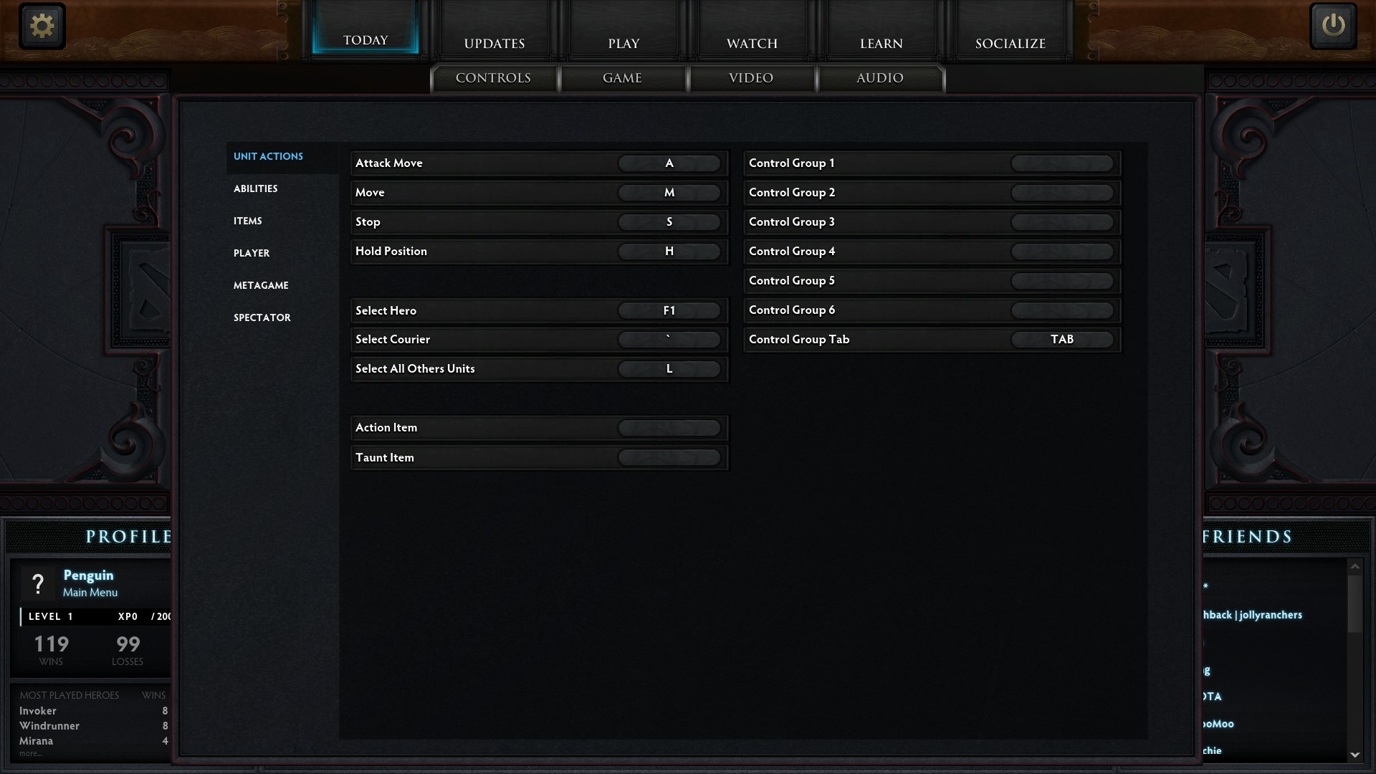The width and height of the screenshot is (1376, 774).
Task: Click the PROFILE panel header
Action: (129, 537)
